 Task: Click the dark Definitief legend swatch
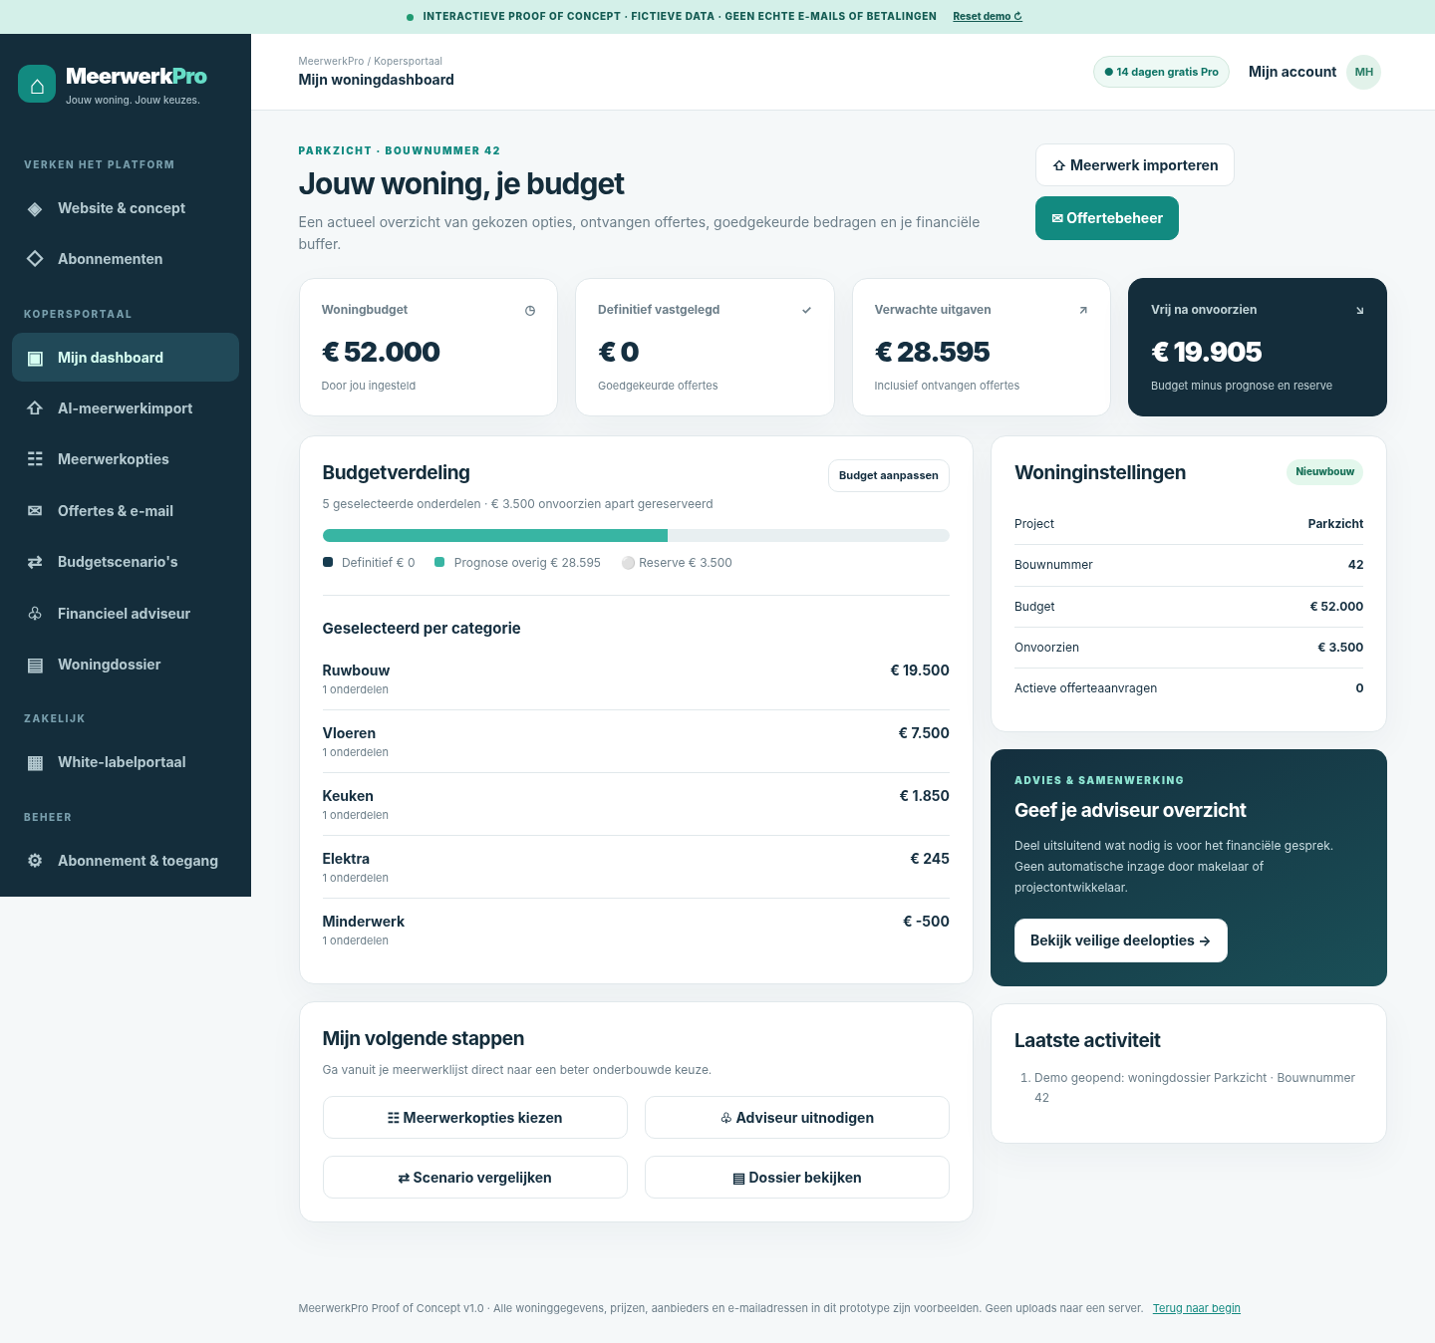pos(328,562)
